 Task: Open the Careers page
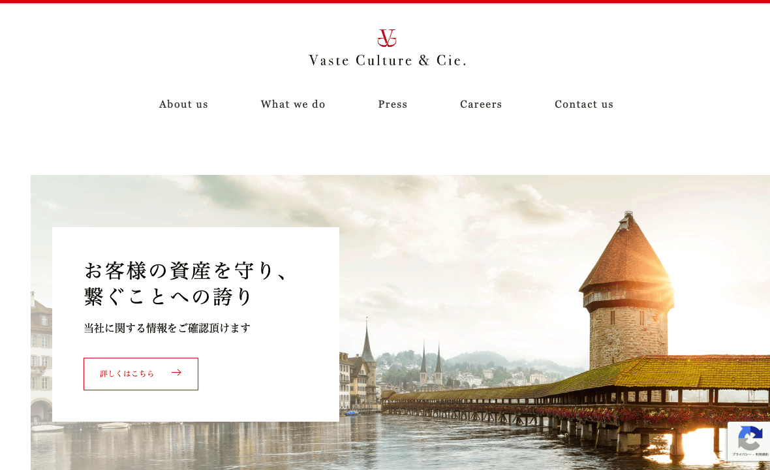[481, 104]
